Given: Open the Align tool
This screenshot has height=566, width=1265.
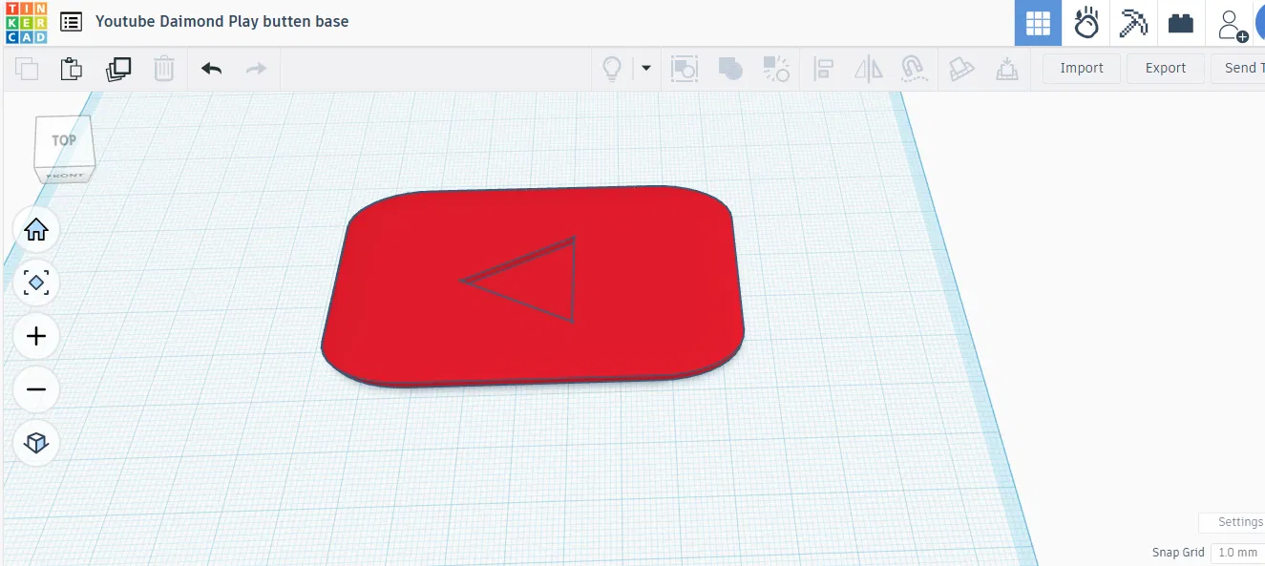Looking at the screenshot, I should click(x=822, y=68).
